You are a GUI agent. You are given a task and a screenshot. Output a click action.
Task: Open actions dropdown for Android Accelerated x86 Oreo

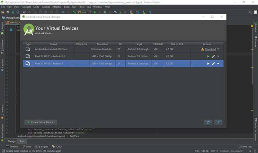218,49
